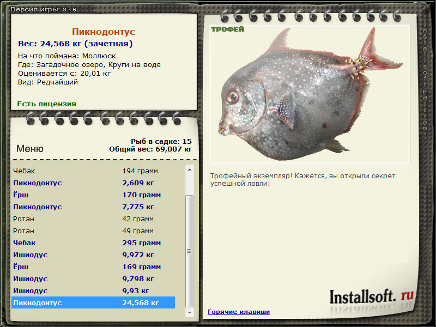
Task: Click the Оценивается с: 20,01 кг line
Action: point(64,74)
